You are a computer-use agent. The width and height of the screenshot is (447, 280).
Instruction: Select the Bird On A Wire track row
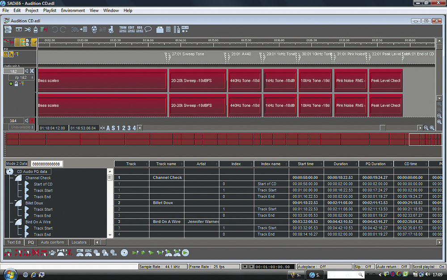click(x=167, y=221)
